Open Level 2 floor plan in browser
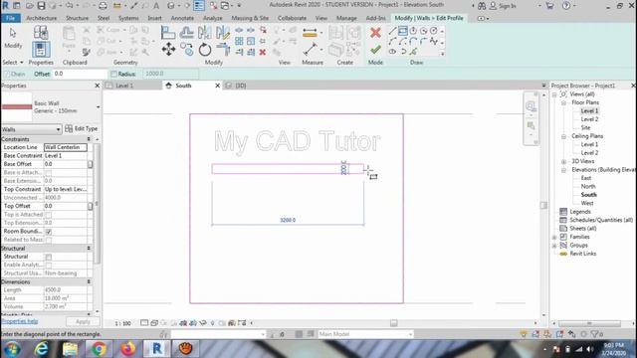Image resolution: width=637 pixels, height=358 pixels. [x=589, y=119]
